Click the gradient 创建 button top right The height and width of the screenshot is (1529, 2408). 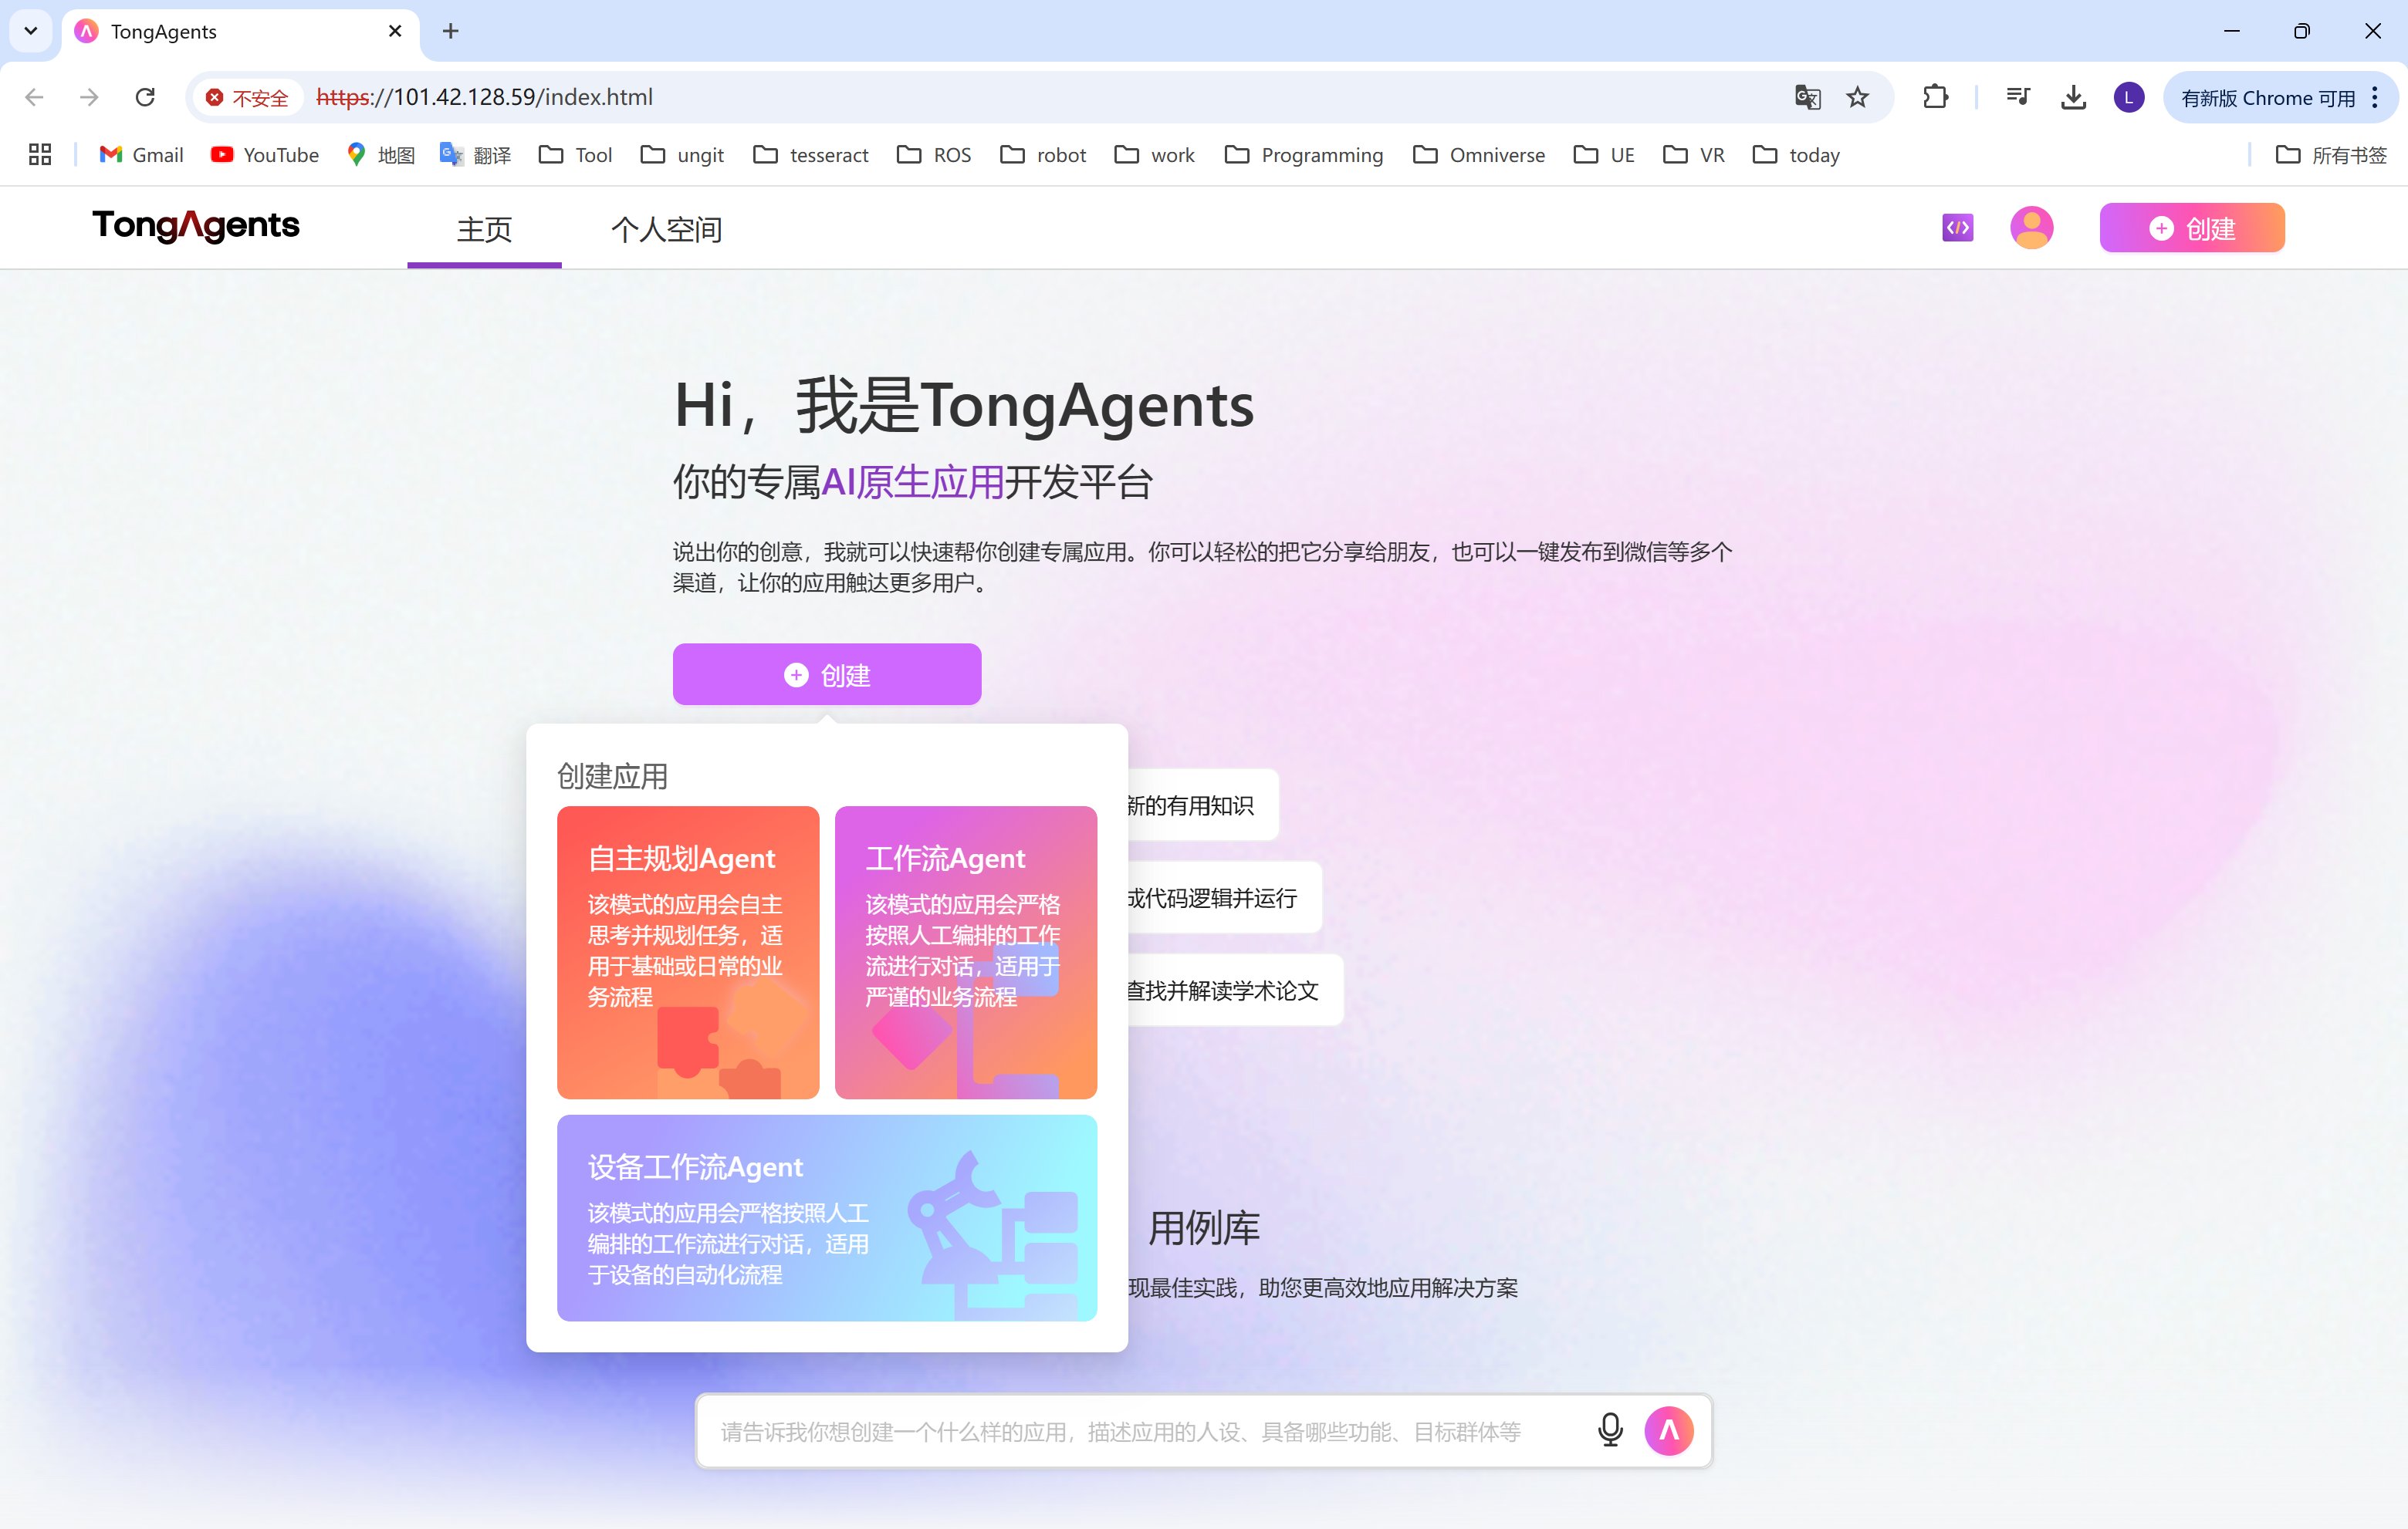coord(2191,228)
